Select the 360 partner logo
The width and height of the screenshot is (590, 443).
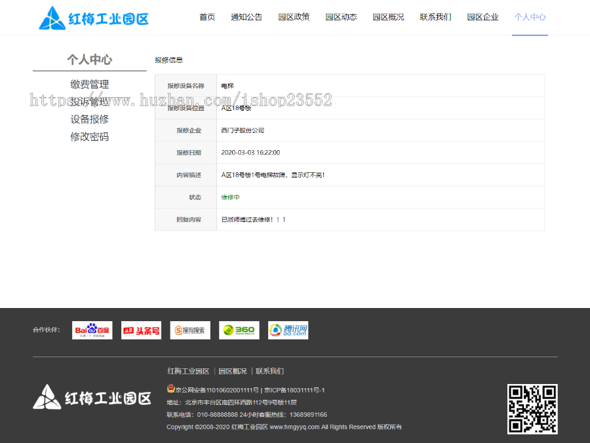coord(239,330)
